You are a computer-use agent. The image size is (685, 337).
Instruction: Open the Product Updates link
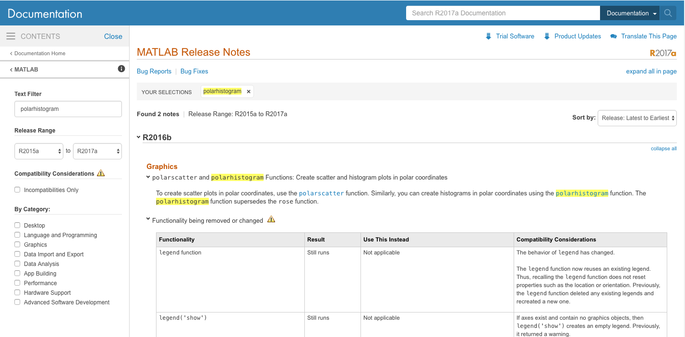point(577,36)
